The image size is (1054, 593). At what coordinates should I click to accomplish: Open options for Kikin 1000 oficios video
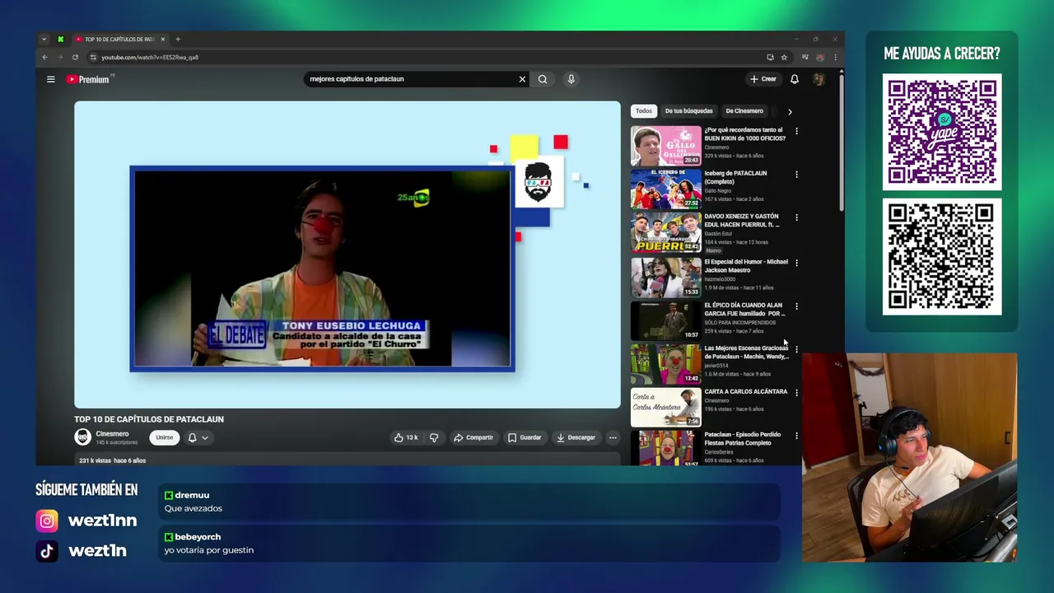coord(796,131)
